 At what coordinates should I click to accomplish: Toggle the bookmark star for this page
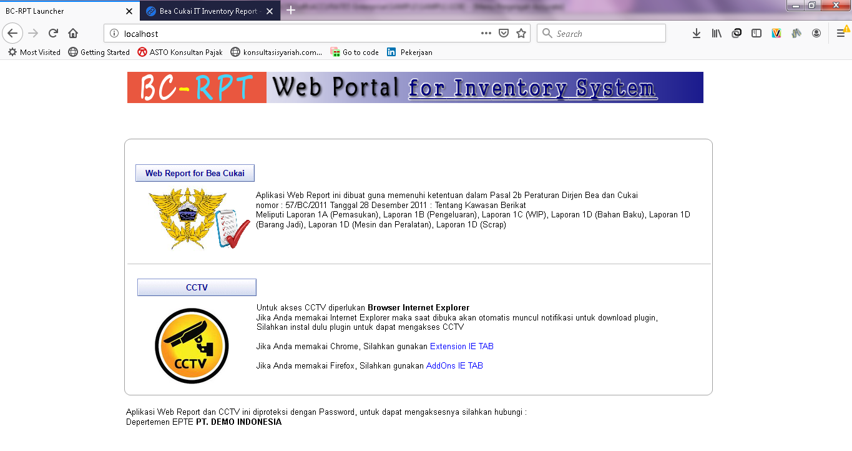pos(522,33)
